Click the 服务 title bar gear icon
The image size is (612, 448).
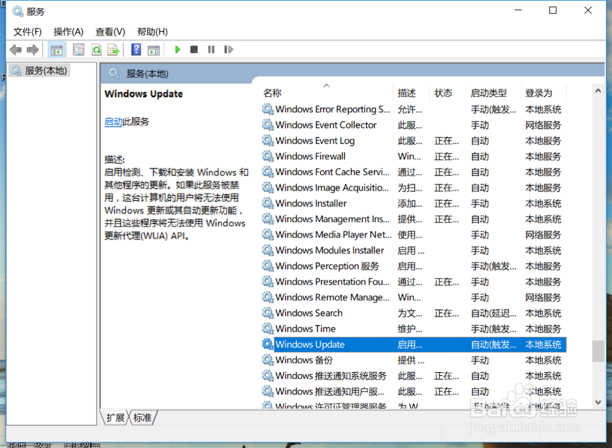(x=18, y=11)
